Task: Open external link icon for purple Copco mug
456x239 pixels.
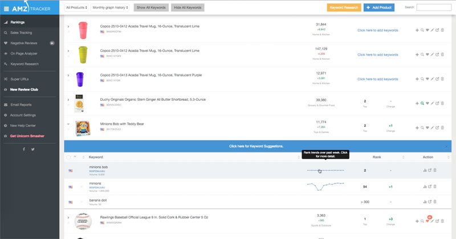Action: point(437,79)
